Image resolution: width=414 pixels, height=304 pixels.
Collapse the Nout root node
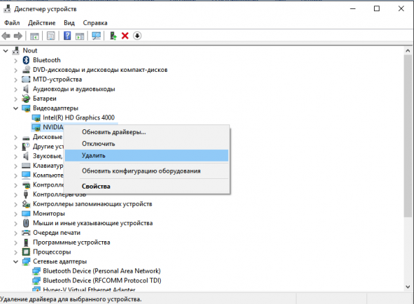(x=6, y=50)
